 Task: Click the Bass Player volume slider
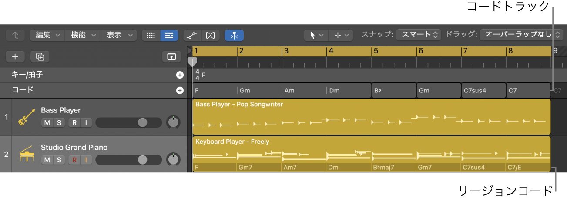coord(128,123)
